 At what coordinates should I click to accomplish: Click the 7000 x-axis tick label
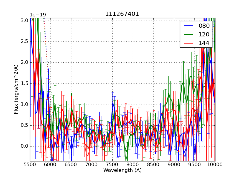[x=91, y=165]
